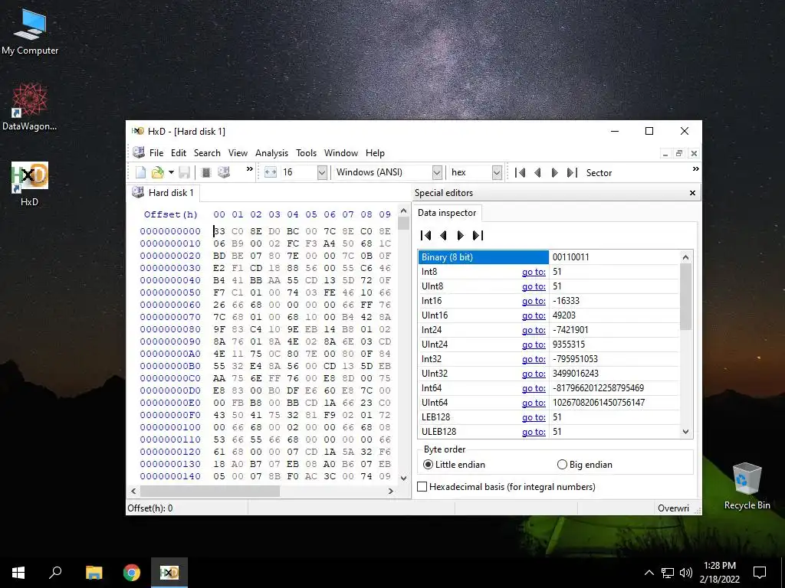This screenshot has width=785, height=588.
Task: Open the Analysis menu
Action: coord(272,153)
